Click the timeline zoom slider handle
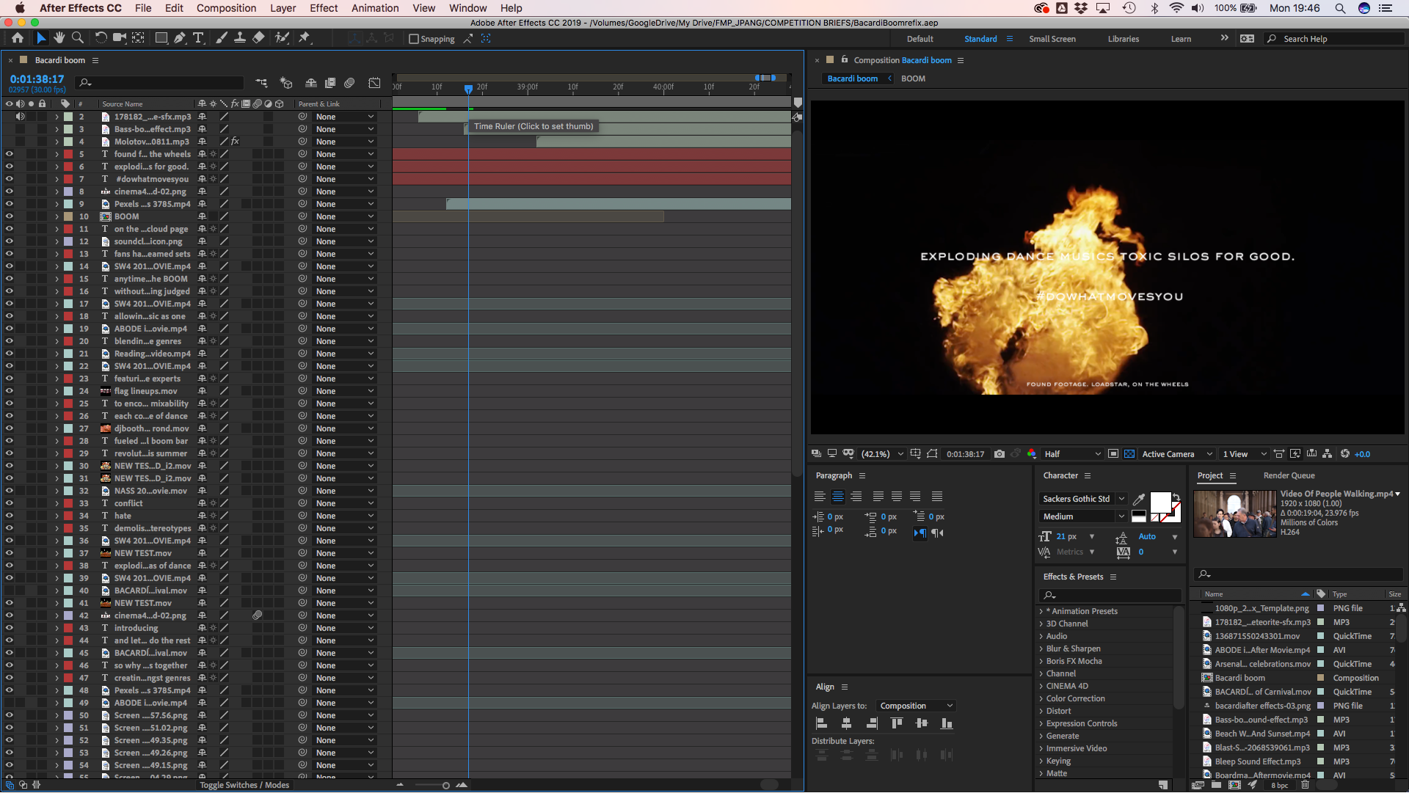1409x793 pixels. click(x=445, y=785)
